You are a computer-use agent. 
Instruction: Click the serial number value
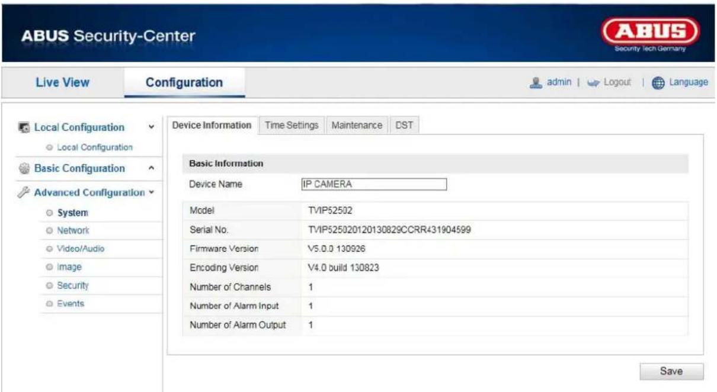click(x=389, y=229)
